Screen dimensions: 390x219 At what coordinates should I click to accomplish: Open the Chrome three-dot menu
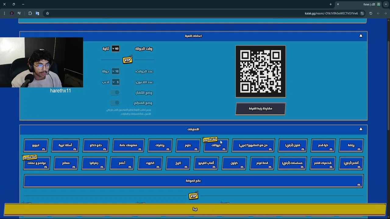[4, 13]
